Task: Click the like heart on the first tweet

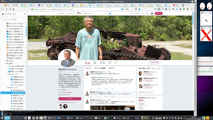Action: (x=105, y=89)
